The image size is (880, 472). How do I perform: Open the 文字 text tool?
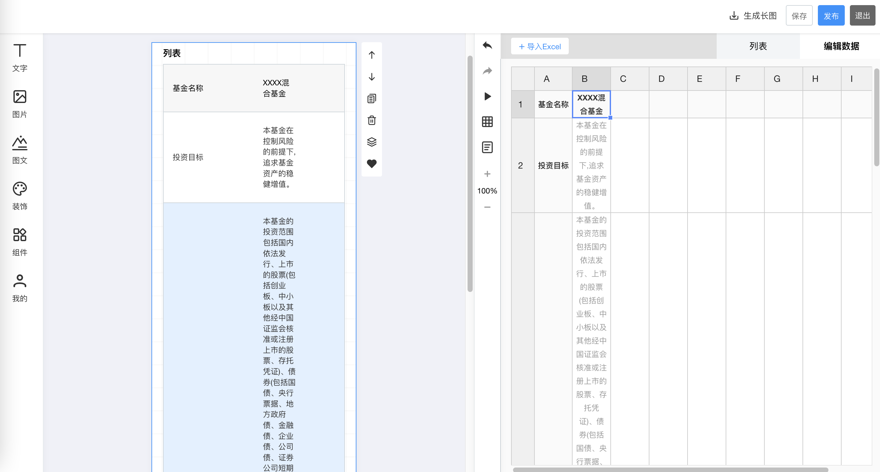(x=20, y=58)
